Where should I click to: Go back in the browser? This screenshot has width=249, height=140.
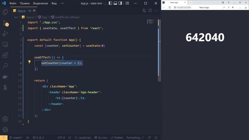[164, 7]
